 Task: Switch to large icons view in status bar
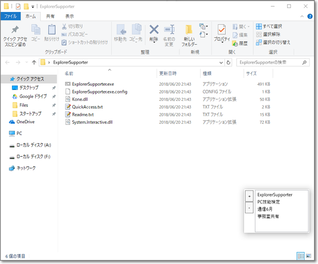click(x=309, y=256)
